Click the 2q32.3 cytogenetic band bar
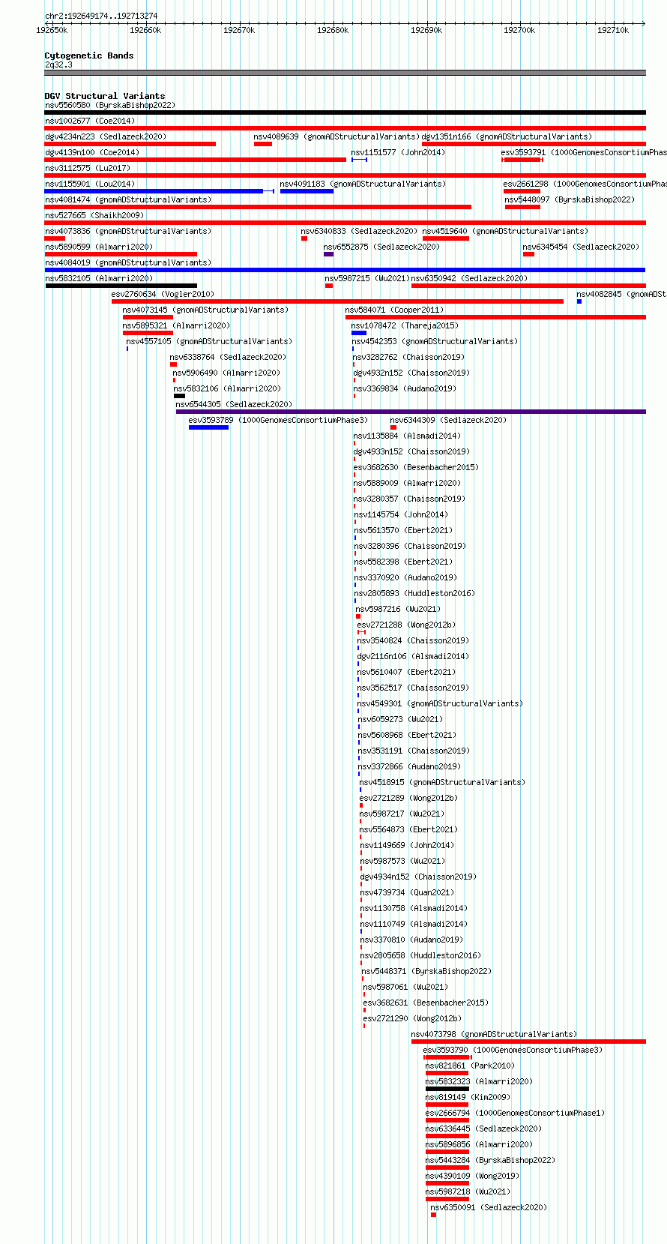The height and width of the screenshot is (1244, 667). (345, 73)
